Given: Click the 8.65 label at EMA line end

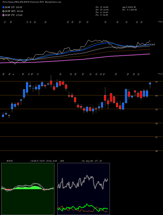Looking at the screenshot, I should click(153, 45).
